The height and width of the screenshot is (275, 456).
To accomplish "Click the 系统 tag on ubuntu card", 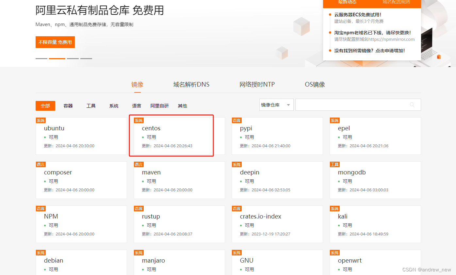I will (x=41, y=120).
